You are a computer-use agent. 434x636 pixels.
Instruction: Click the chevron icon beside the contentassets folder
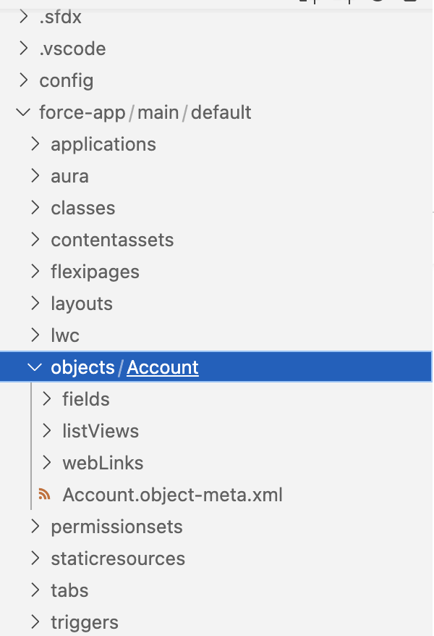[x=35, y=240]
